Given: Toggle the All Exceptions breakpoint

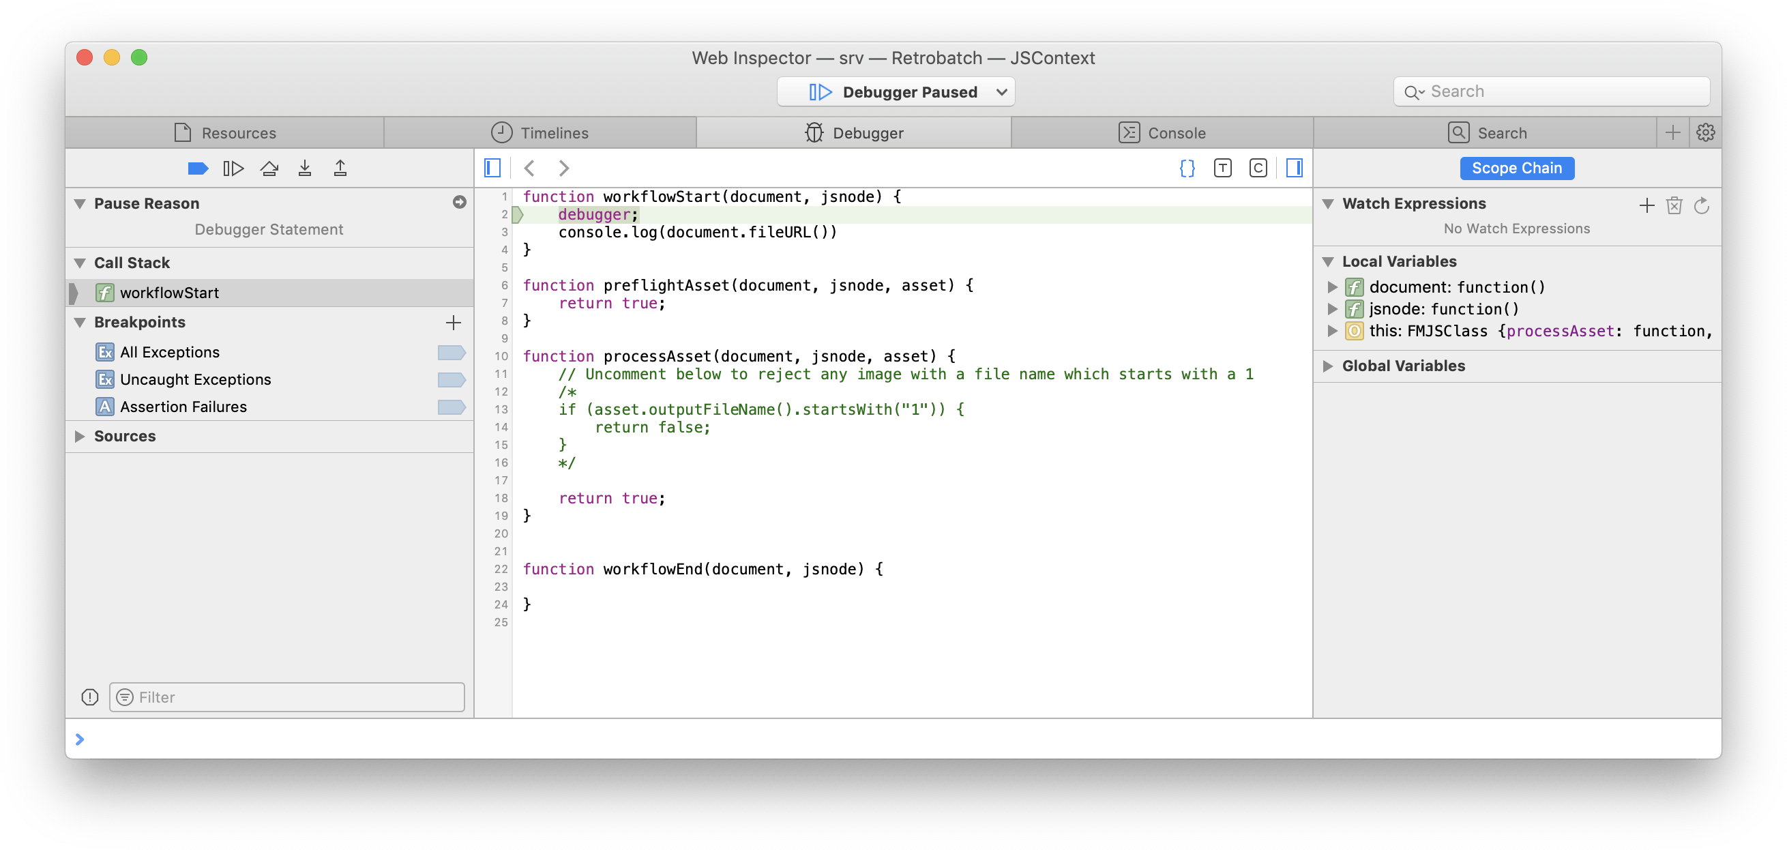Looking at the screenshot, I should (451, 353).
